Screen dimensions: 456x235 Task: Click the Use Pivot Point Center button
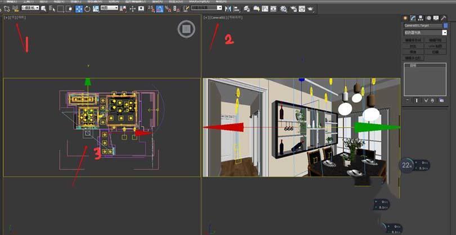click(x=124, y=9)
